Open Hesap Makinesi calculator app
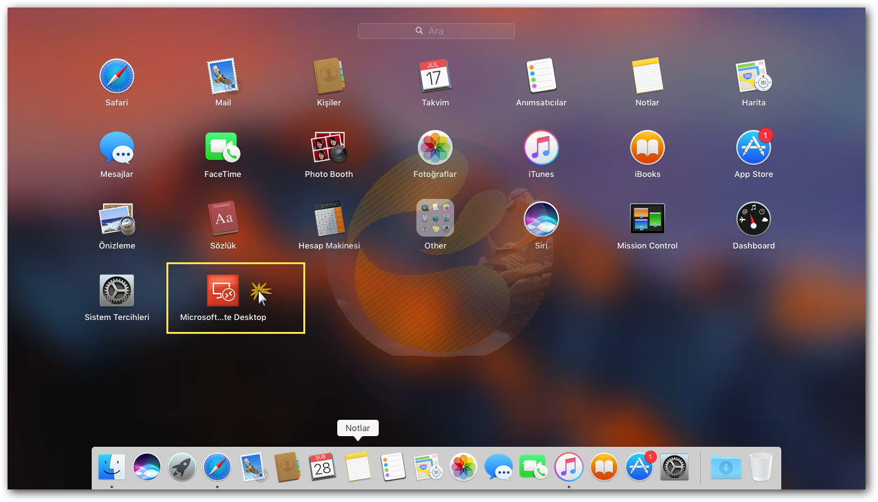The width and height of the screenshot is (878, 502). [329, 220]
